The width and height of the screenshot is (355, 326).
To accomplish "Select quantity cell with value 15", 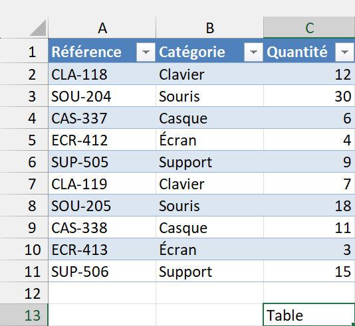I will click(x=309, y=272).
